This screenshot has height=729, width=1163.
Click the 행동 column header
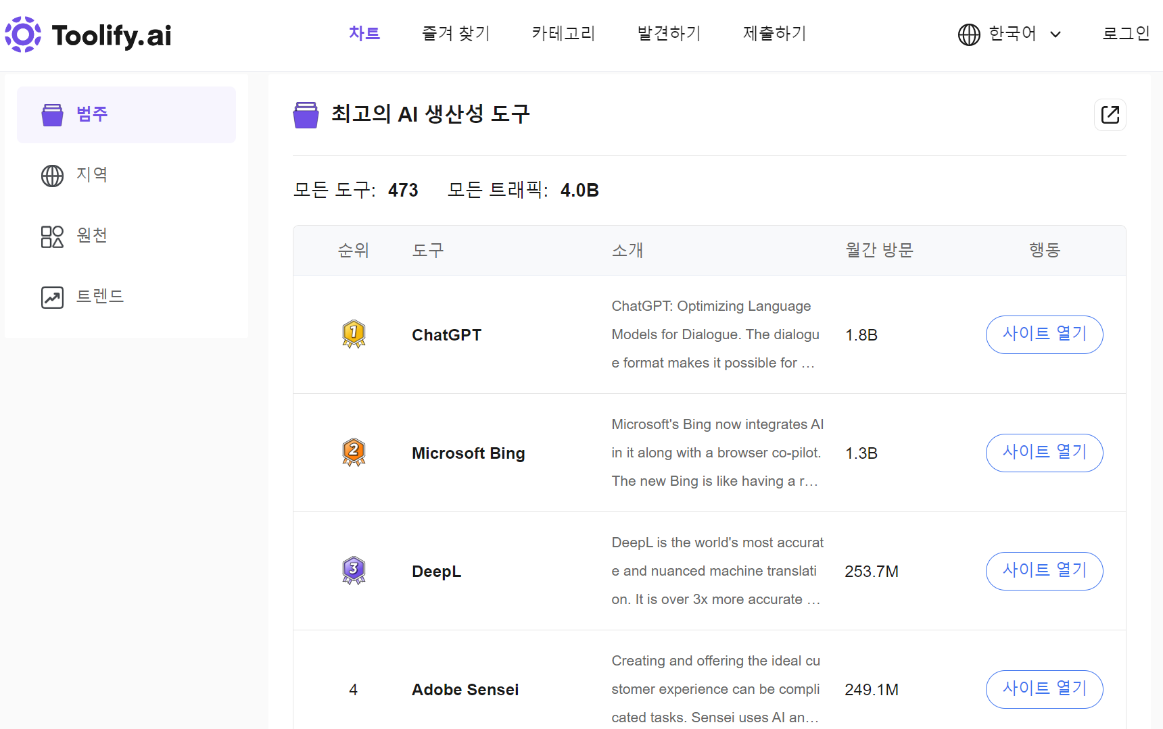pos(1045,250)
